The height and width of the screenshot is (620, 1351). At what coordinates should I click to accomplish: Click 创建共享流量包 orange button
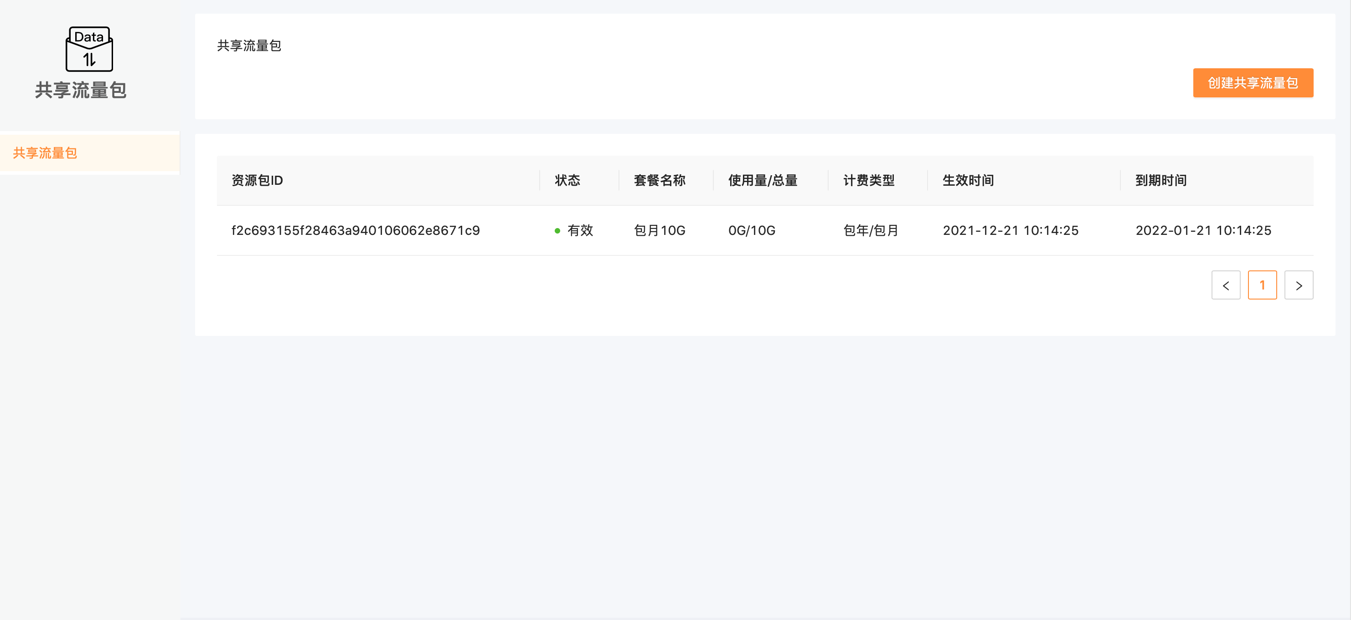(x=1253, y=83)
